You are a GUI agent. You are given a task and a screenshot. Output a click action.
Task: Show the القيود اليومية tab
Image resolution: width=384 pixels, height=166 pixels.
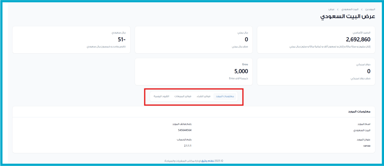coord(161,97)
